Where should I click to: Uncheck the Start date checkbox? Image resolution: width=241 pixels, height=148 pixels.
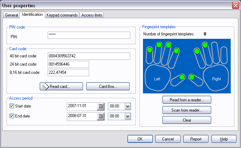12,106
